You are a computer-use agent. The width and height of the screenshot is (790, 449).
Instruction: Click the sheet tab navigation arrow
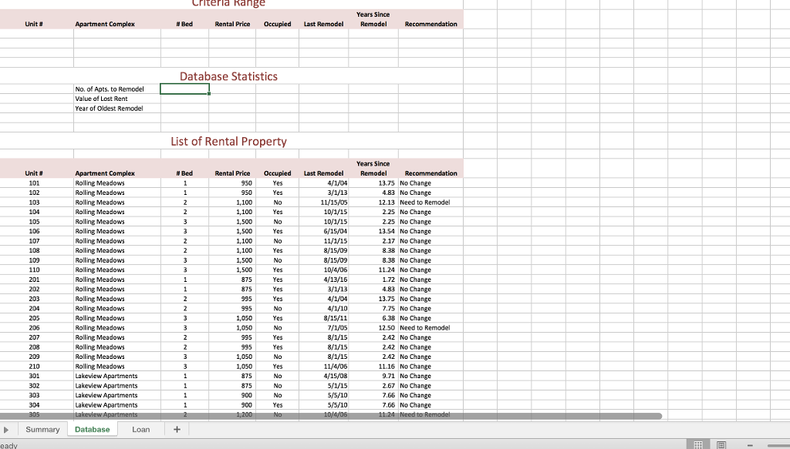[8, 429]
